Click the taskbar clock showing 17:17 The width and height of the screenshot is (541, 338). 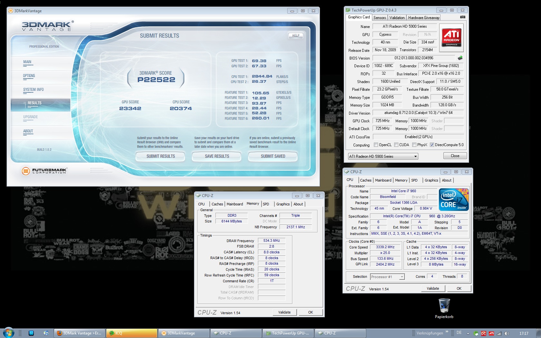click(524, 333)
